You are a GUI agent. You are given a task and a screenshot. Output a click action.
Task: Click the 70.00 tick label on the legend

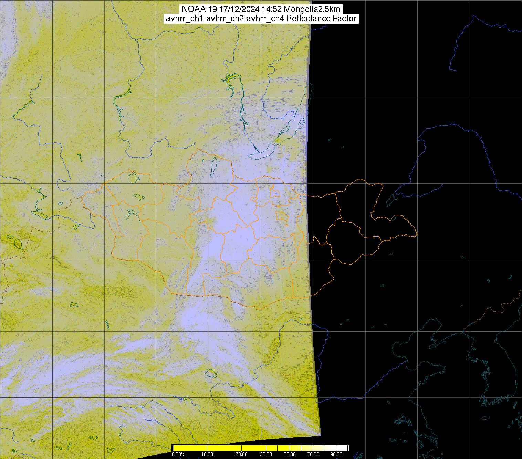pyautogui.click(x=313, y=455)
